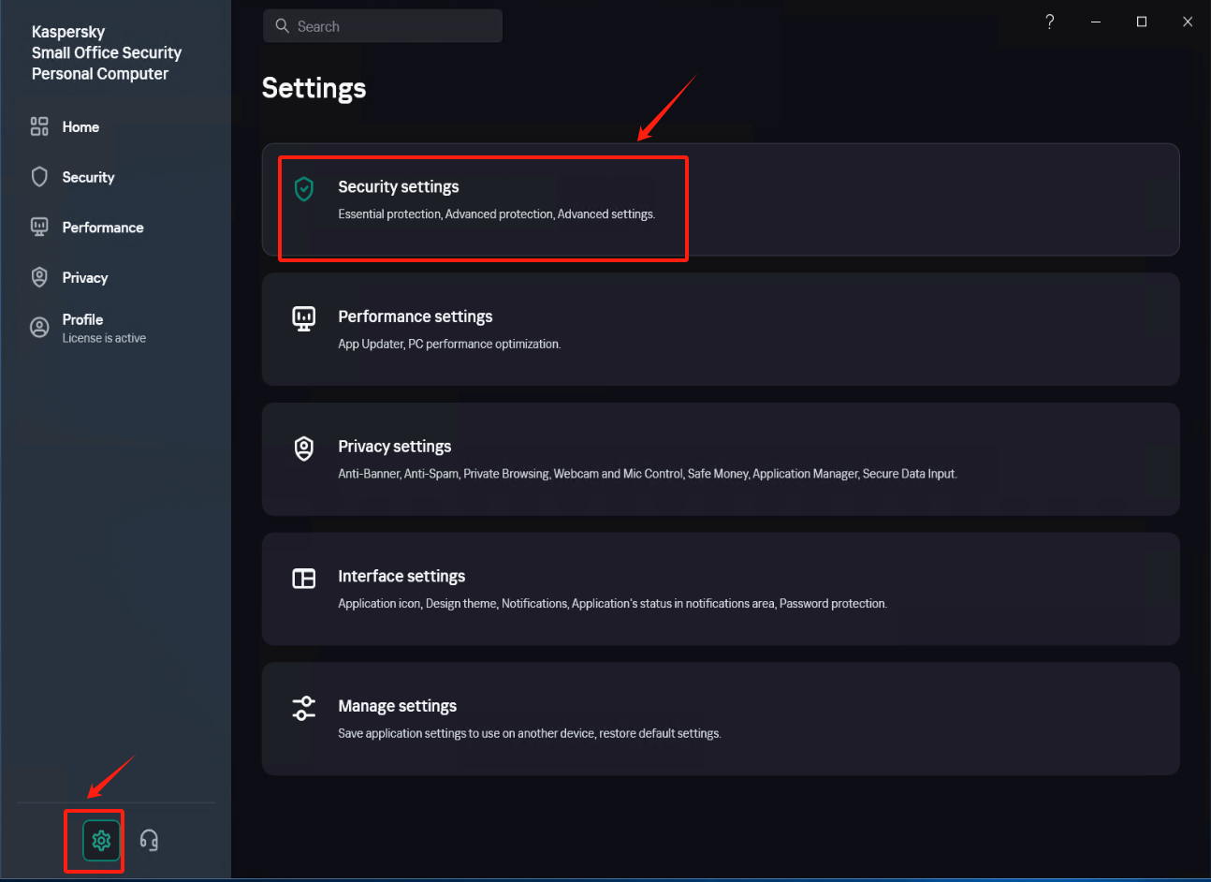1211x882 pixels.
Task: Click the Privacy shield icon in sidebar
Action: pyautogui.click(x=39, y=277)
